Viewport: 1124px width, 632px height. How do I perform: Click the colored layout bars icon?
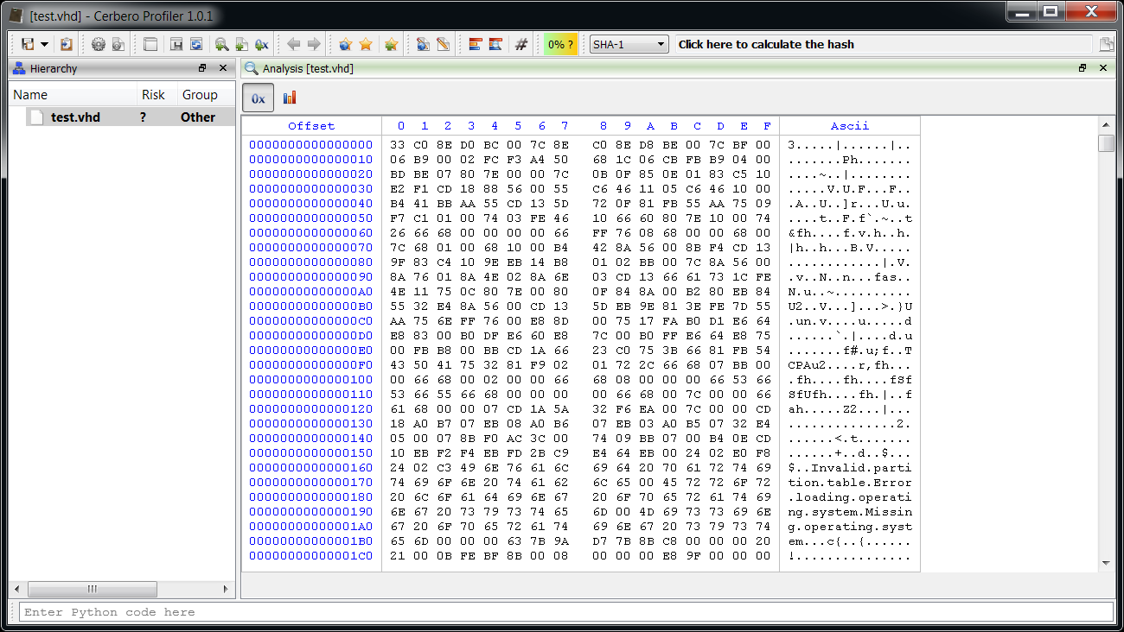point(475,44)
